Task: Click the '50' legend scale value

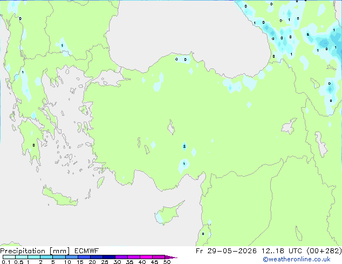Action: (167, 262)
